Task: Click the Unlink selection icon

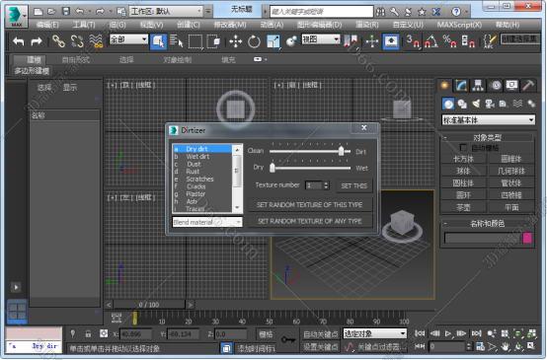Action: point(77,41)
